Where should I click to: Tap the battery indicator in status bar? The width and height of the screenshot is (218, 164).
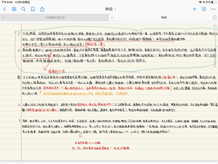pos(213,2)
